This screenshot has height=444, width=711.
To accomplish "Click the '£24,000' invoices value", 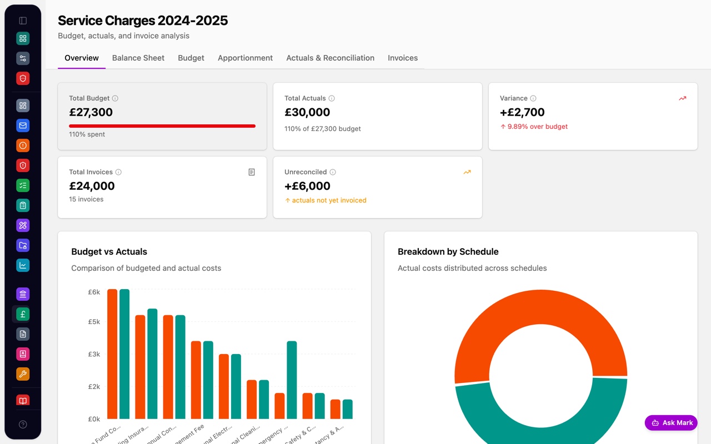I will pos(92,186).
